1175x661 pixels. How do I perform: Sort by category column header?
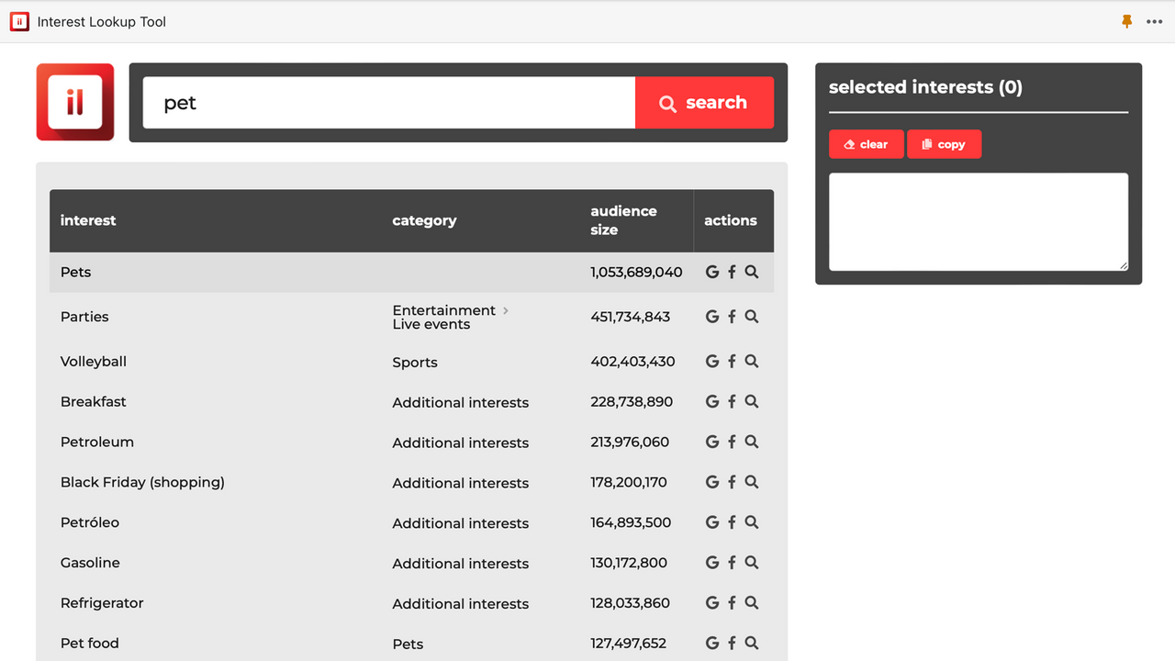click(424, 220)
